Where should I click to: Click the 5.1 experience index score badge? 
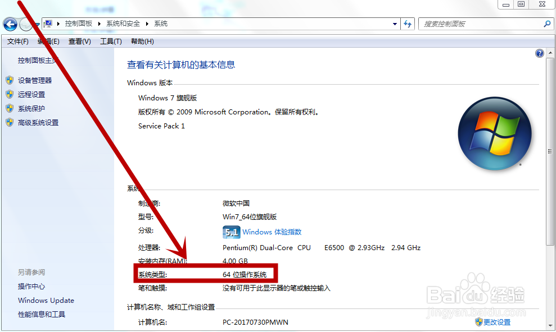coord(231,232)
